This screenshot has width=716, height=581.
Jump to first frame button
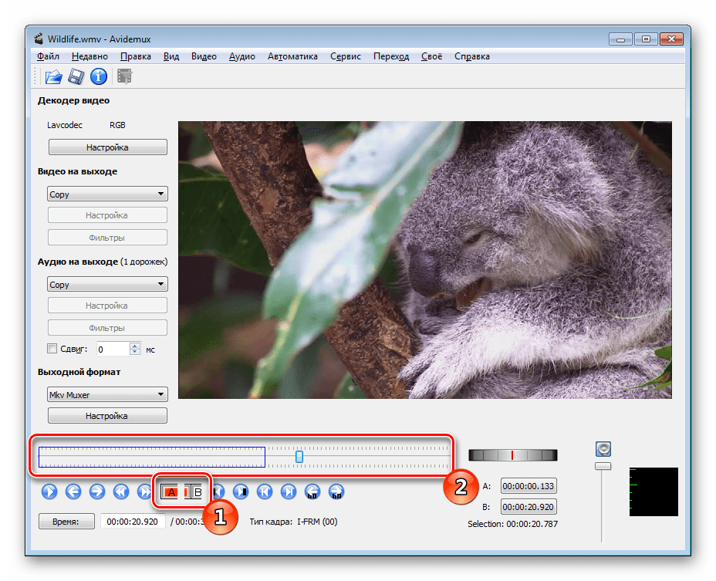point(265,491)
